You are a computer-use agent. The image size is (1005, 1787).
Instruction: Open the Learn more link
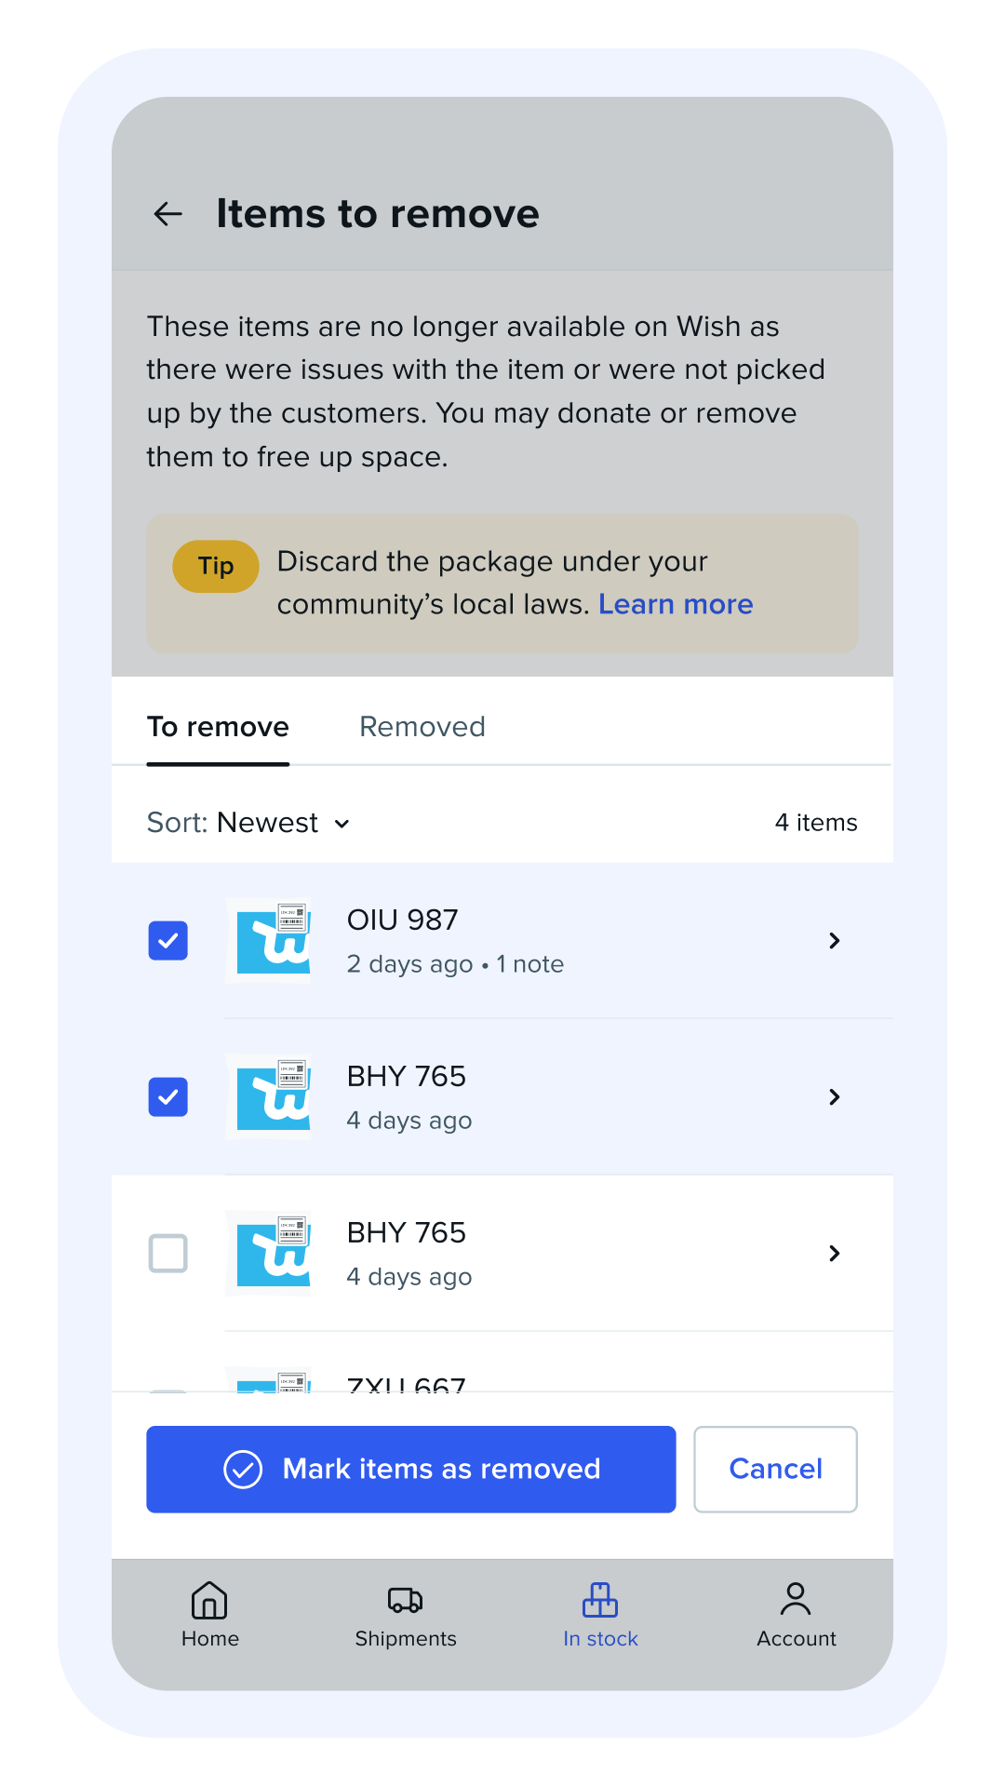(676, 605)
